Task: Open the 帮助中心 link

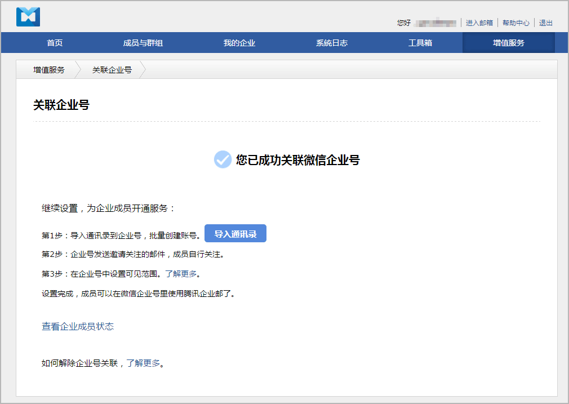Action: 516,23
